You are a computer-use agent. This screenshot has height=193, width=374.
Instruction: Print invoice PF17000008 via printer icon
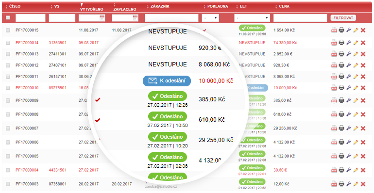coord(341,114)
